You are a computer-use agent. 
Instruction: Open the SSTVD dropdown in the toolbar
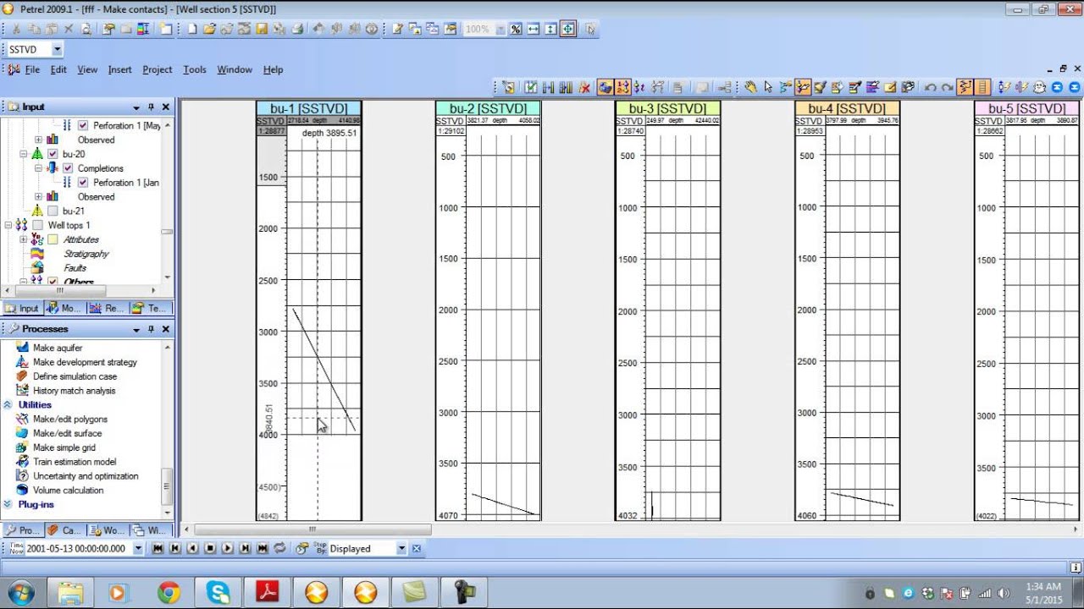(x=57, y=50)
